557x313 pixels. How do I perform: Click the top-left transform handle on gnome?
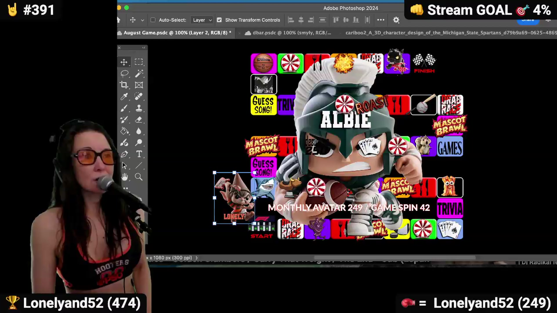coord(215,172)
